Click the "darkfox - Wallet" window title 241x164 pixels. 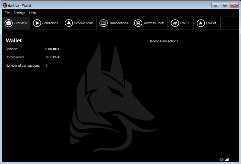(20, 6)
